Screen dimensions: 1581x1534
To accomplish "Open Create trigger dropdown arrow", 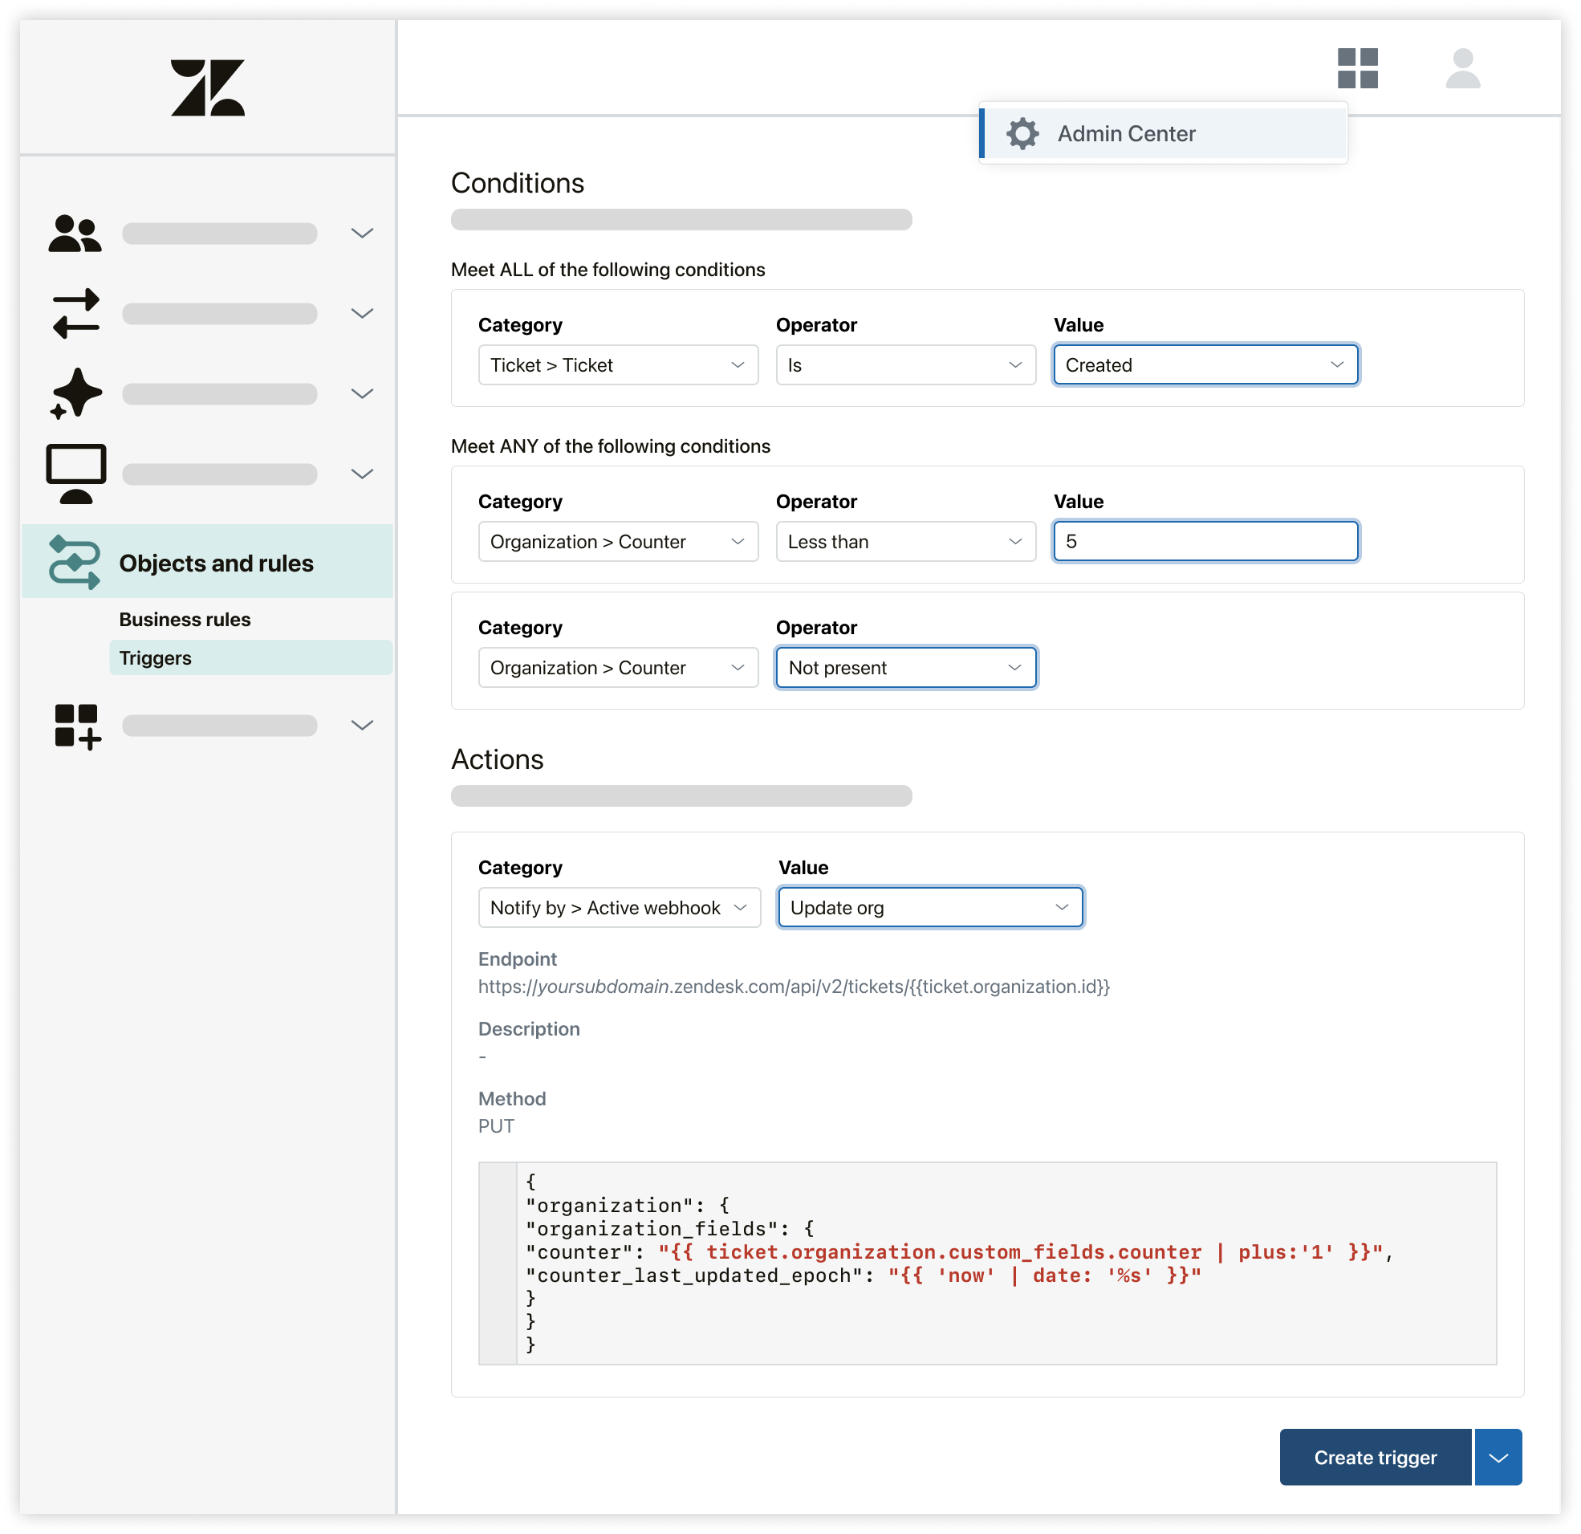I will (x=1498, y=1458).
